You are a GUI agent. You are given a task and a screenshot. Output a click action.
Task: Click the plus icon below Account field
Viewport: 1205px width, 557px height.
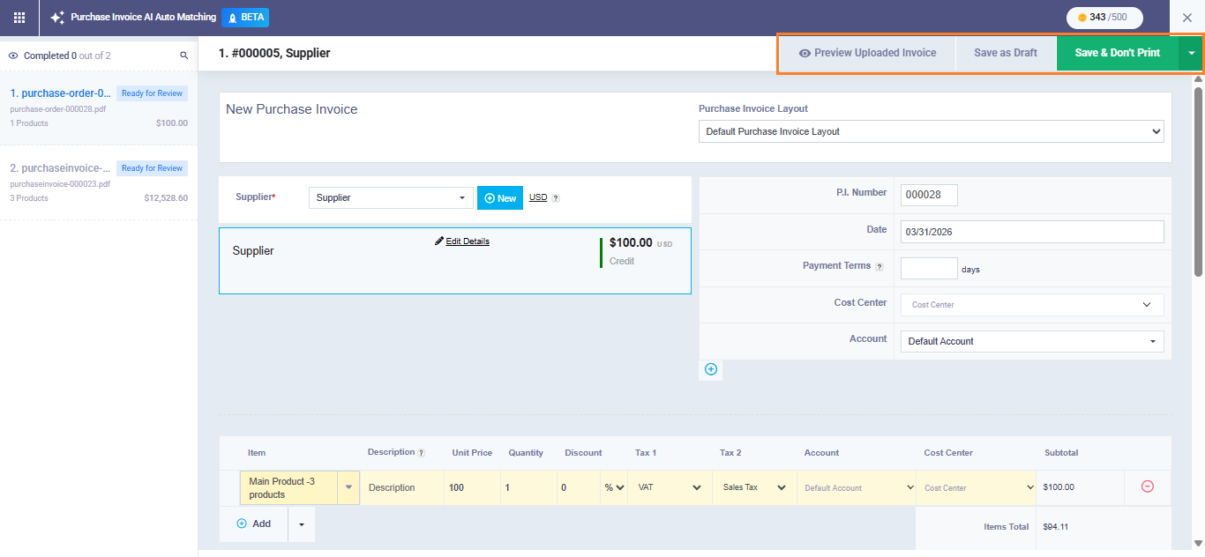(711, 369)
